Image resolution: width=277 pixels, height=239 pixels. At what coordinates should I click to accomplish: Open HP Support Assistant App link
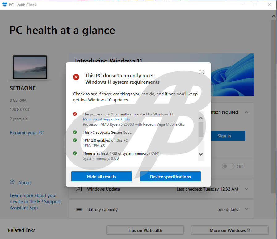click(35, 202)
